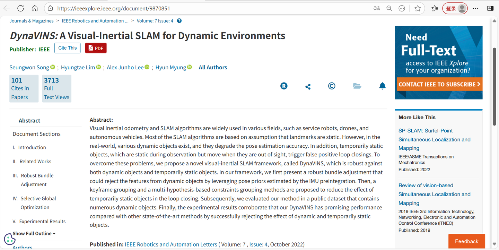Open the Journals & Magazines breadcrumb
499x250 pixels.
tap(32, 21)
